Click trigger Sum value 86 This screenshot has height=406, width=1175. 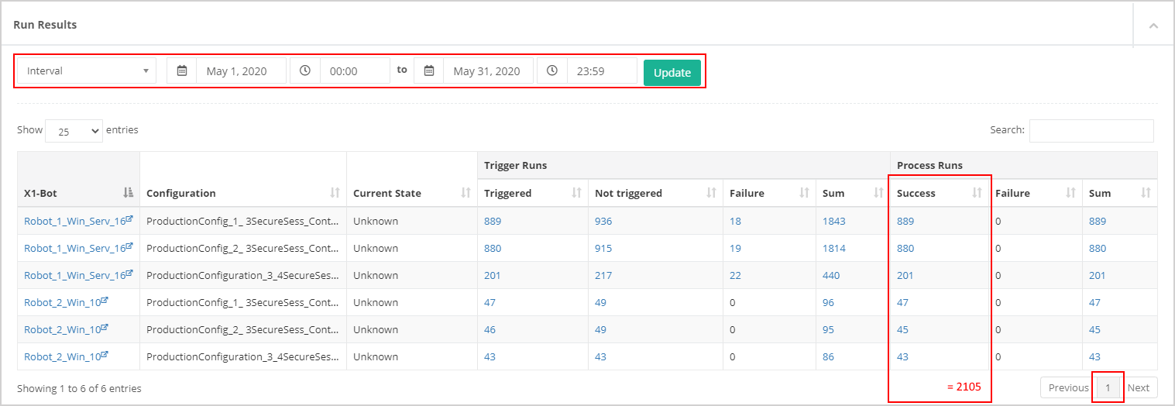coord(829,356)
